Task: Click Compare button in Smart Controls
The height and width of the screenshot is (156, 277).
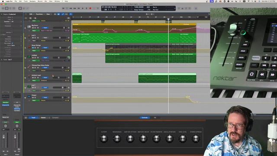Action: 55,117
